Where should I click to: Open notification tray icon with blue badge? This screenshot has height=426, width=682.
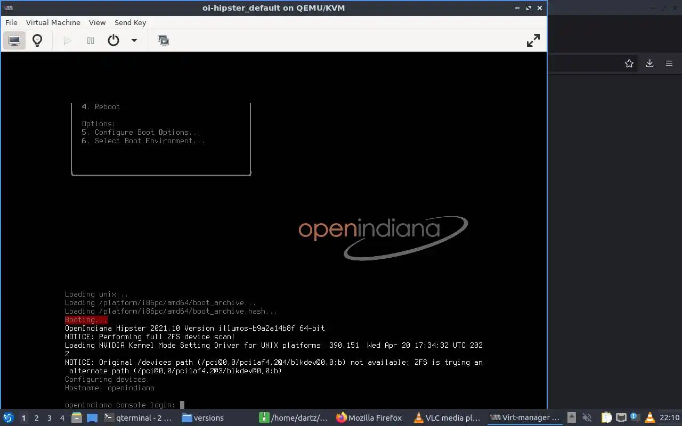[635, 417]
